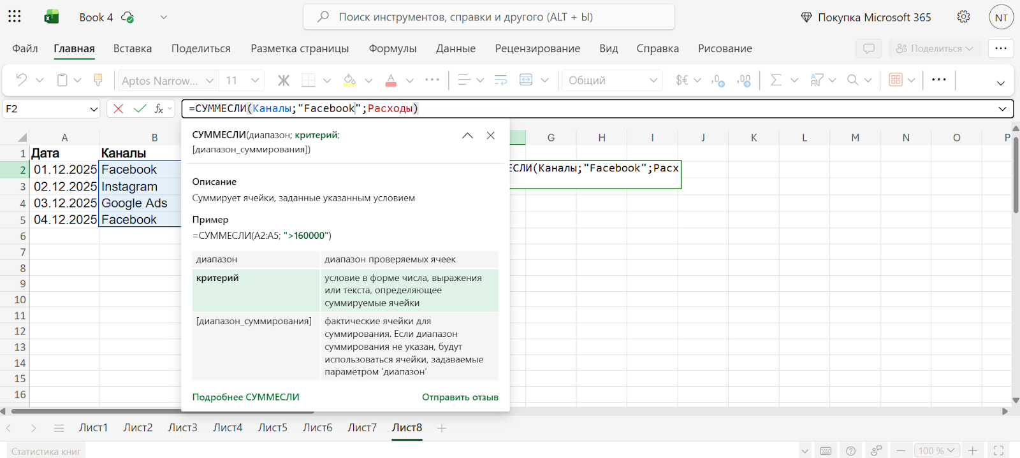Image resolution: width=1020 pixels, height=458 pixels.
Task: Toggle text wrapping in the ribbon
Action: coord(501,80)
